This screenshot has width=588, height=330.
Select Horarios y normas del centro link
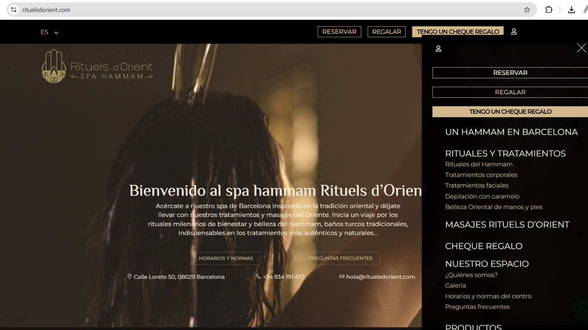point(488,296)
